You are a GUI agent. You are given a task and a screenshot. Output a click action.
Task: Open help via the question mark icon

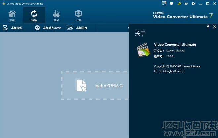click(193, 4)
